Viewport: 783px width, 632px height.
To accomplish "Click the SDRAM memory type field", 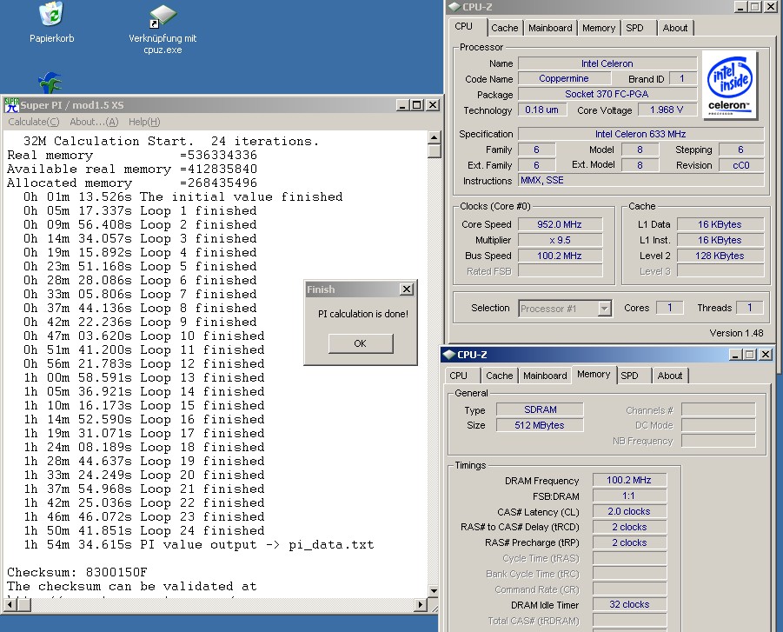I will (540, 409).
